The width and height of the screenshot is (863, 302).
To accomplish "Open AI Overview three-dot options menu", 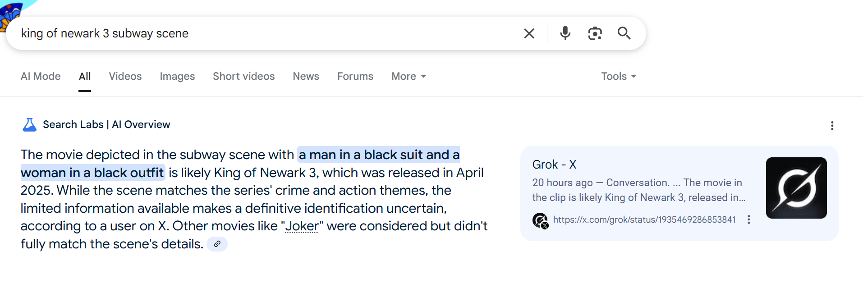I will pyautogui.click(x=832, y=126).
